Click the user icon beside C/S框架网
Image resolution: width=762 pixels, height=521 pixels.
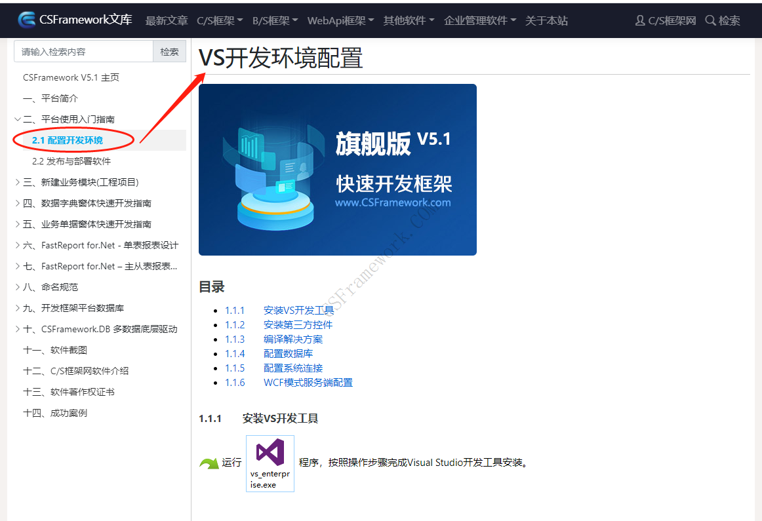(640, 20)
